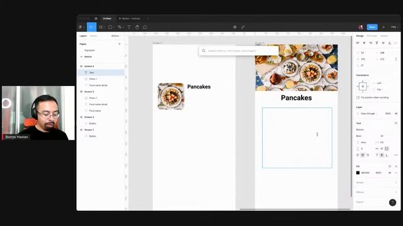Click the blue Share button
Viewport: 403px width, 226px height.
tap(372, 27)
